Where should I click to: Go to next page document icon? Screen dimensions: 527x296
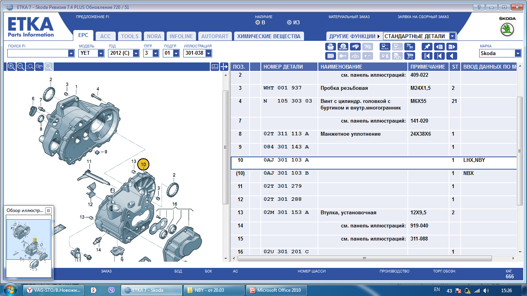(x=452, y=47)
